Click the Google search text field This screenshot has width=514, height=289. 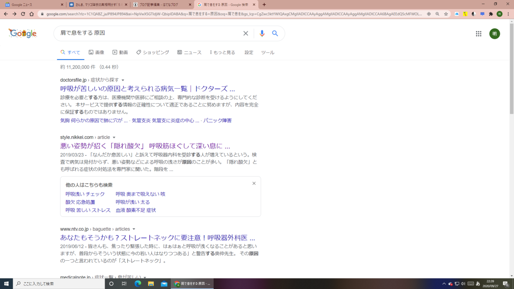click(150, 33)
